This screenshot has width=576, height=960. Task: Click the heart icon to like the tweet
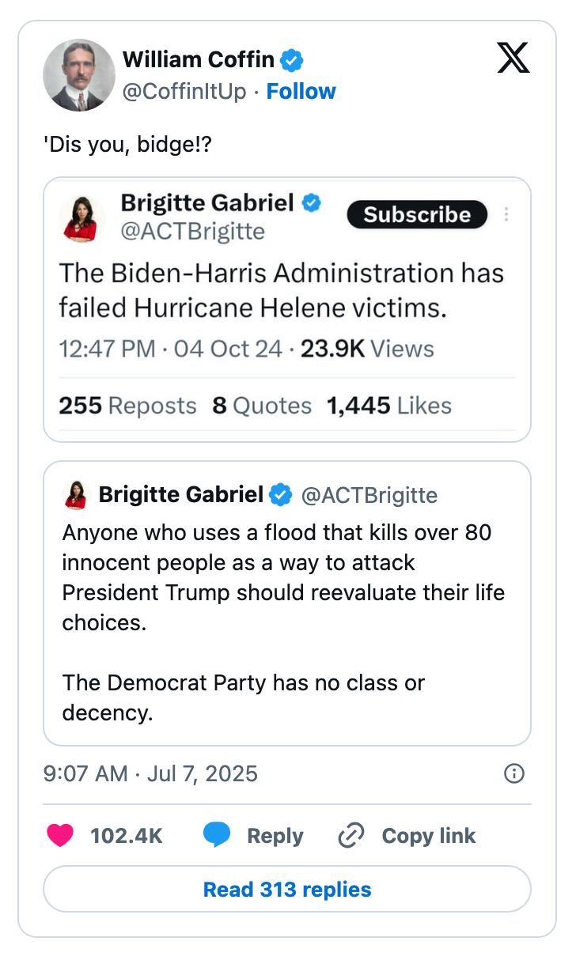pos(60,835)
